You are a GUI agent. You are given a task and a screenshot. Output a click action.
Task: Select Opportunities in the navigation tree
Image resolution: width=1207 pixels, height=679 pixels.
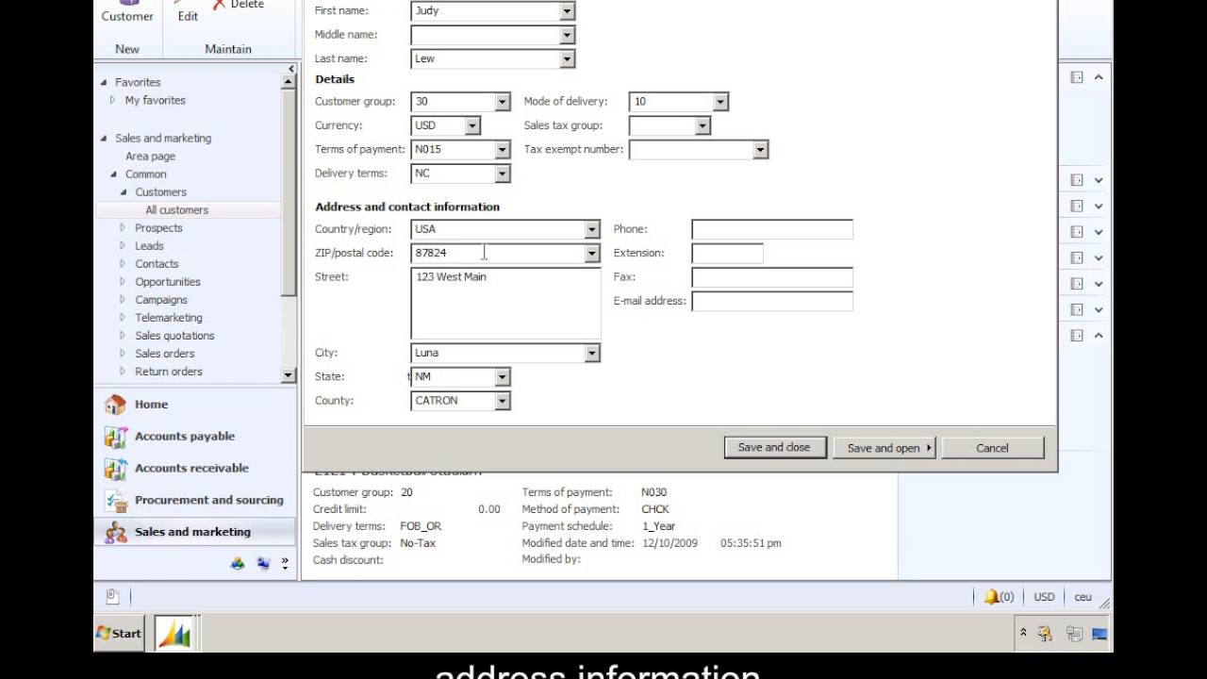tap(168, 282)
